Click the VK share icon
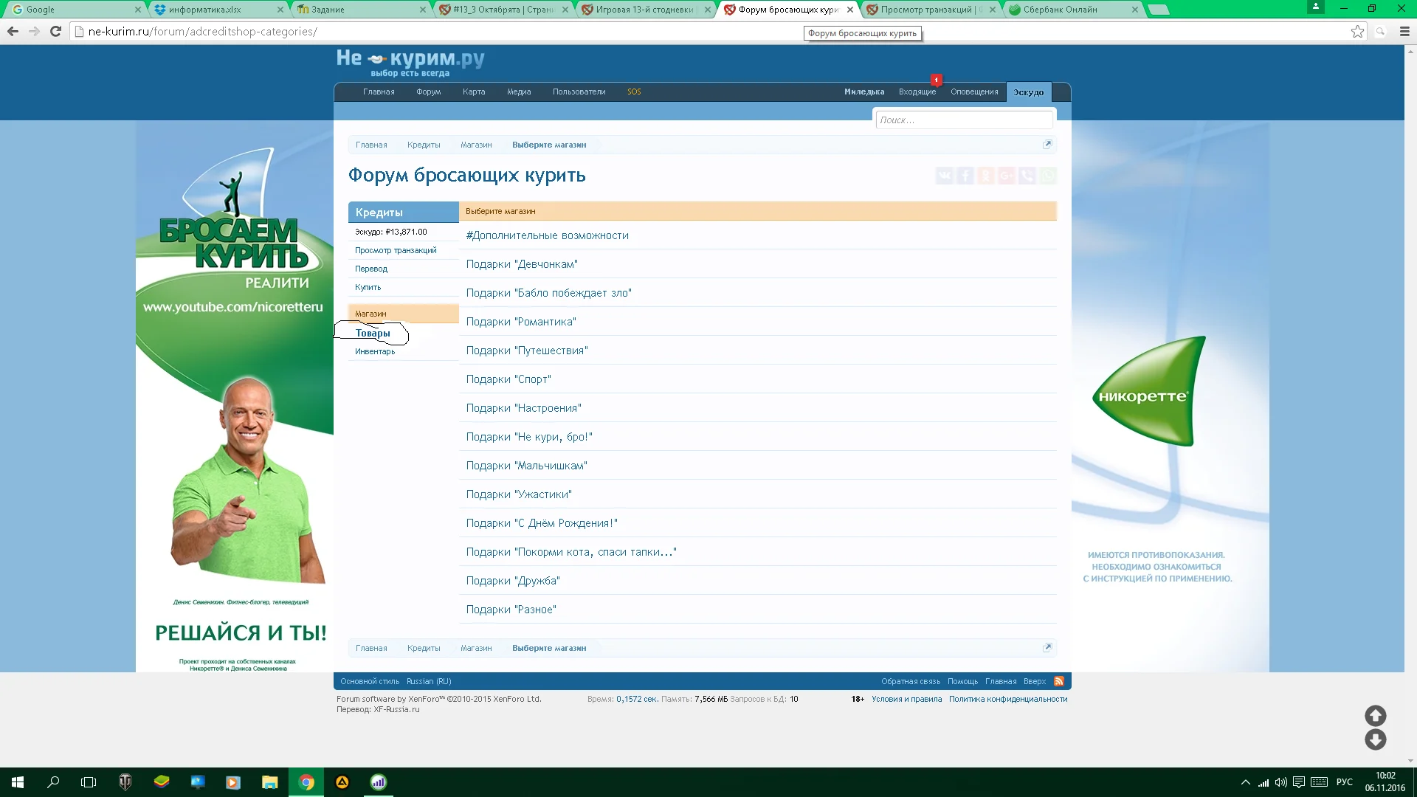The height and width of the screenshot is (797, 1417). [944, 176]
